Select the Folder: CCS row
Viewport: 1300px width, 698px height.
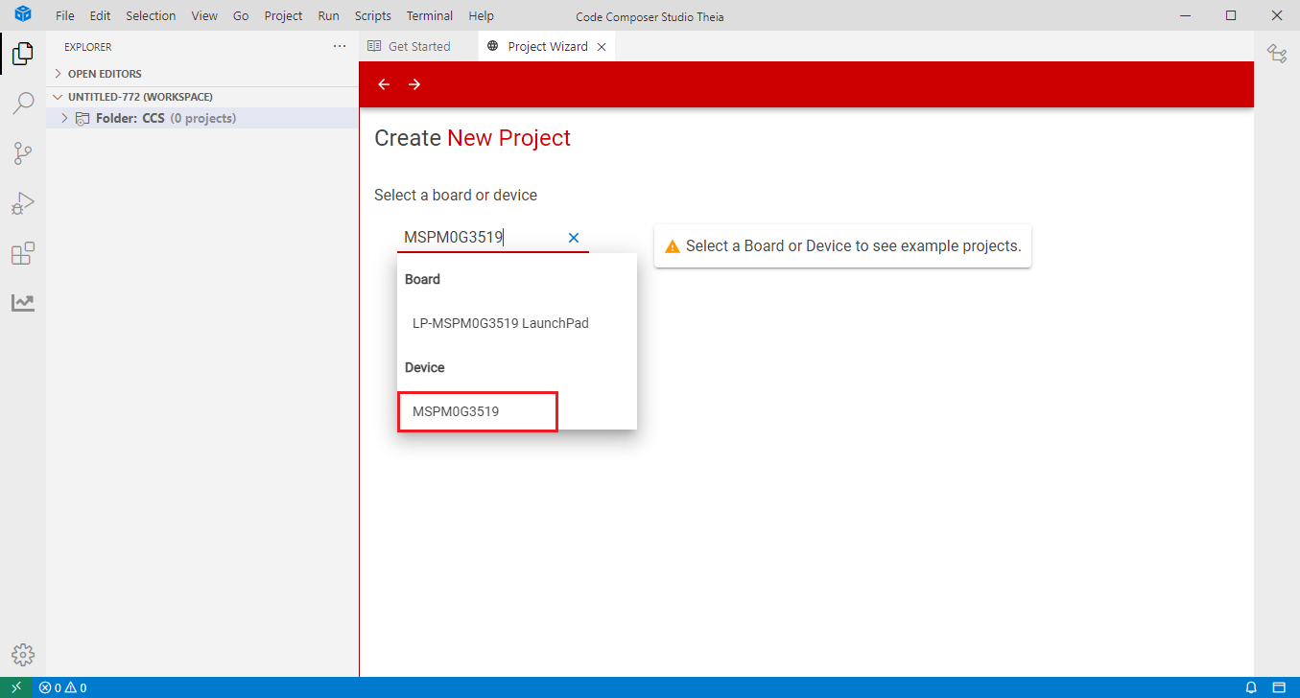coord(202,119)
